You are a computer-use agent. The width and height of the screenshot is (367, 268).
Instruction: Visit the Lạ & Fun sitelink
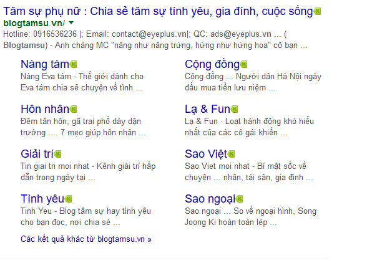pos(207,109)
